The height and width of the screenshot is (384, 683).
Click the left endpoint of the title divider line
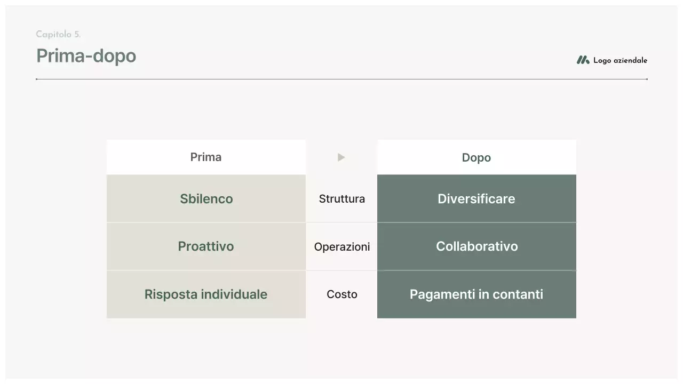click(x=36, y=79)
